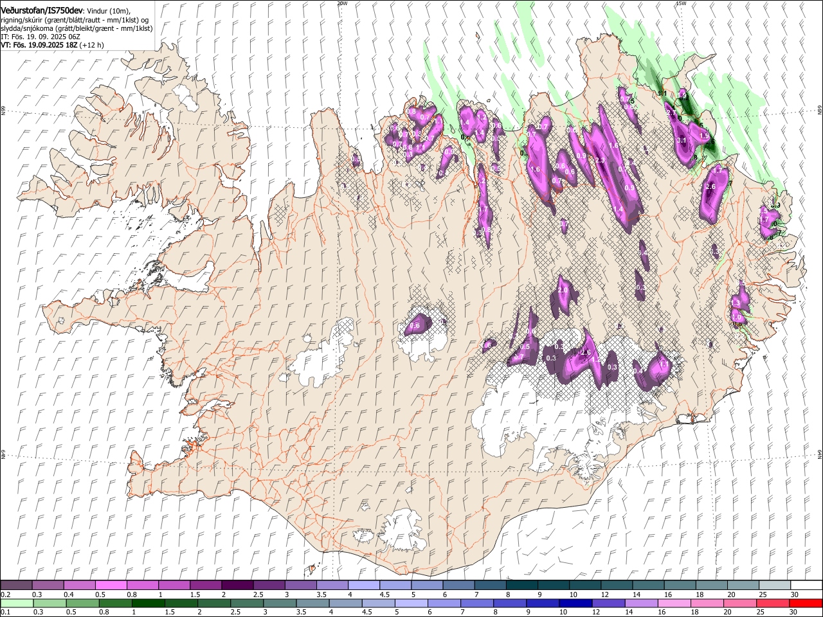Pick the dark mauve 0.2–0.3 snow scale swatch
Image resolution: width=823 pixels, height=617 pixels.
(16, 586)
